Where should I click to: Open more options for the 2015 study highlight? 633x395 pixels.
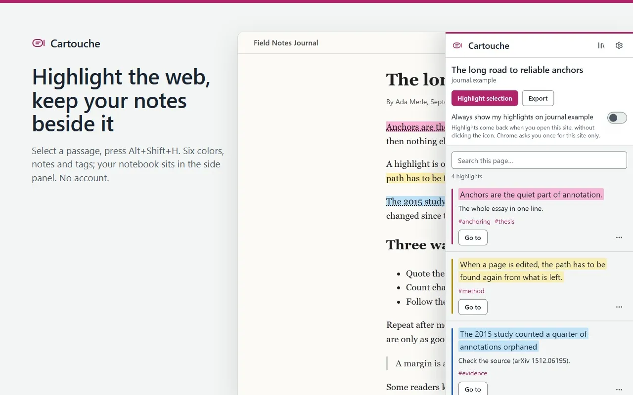tap(619, 390)
